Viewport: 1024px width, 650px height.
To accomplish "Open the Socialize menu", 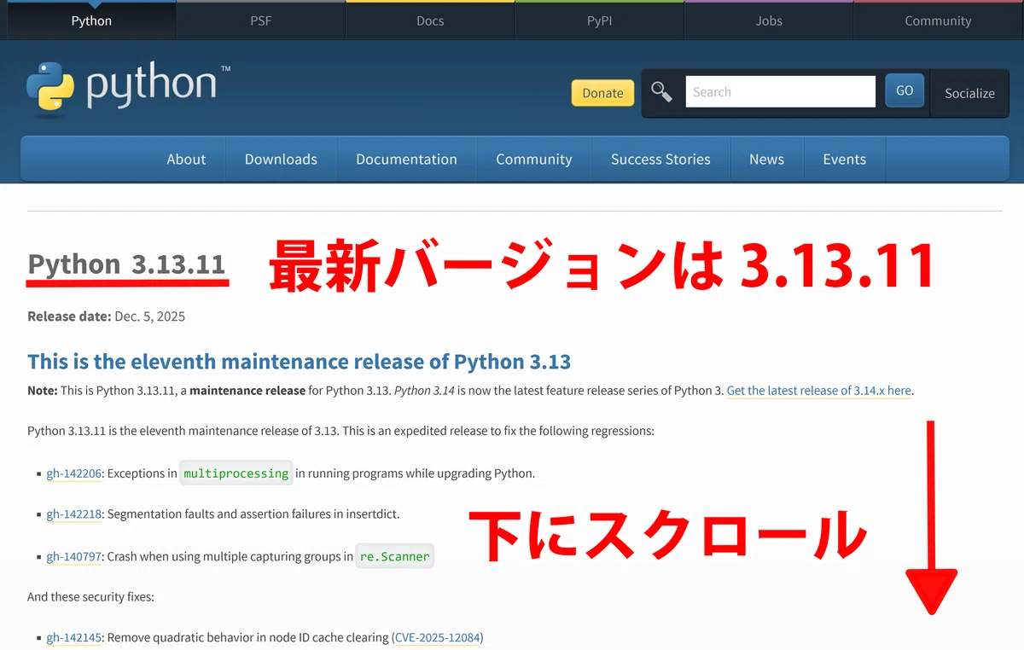I will coord(969,93).
